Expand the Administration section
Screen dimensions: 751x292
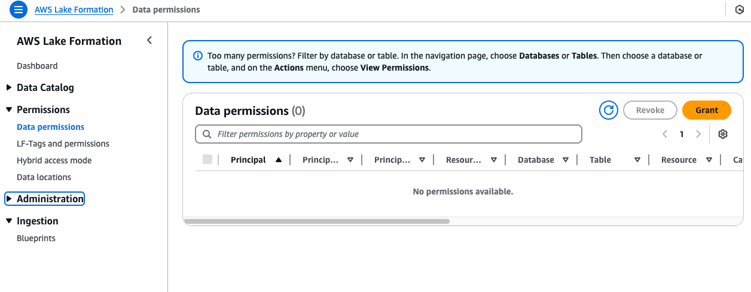coord(9,199)
